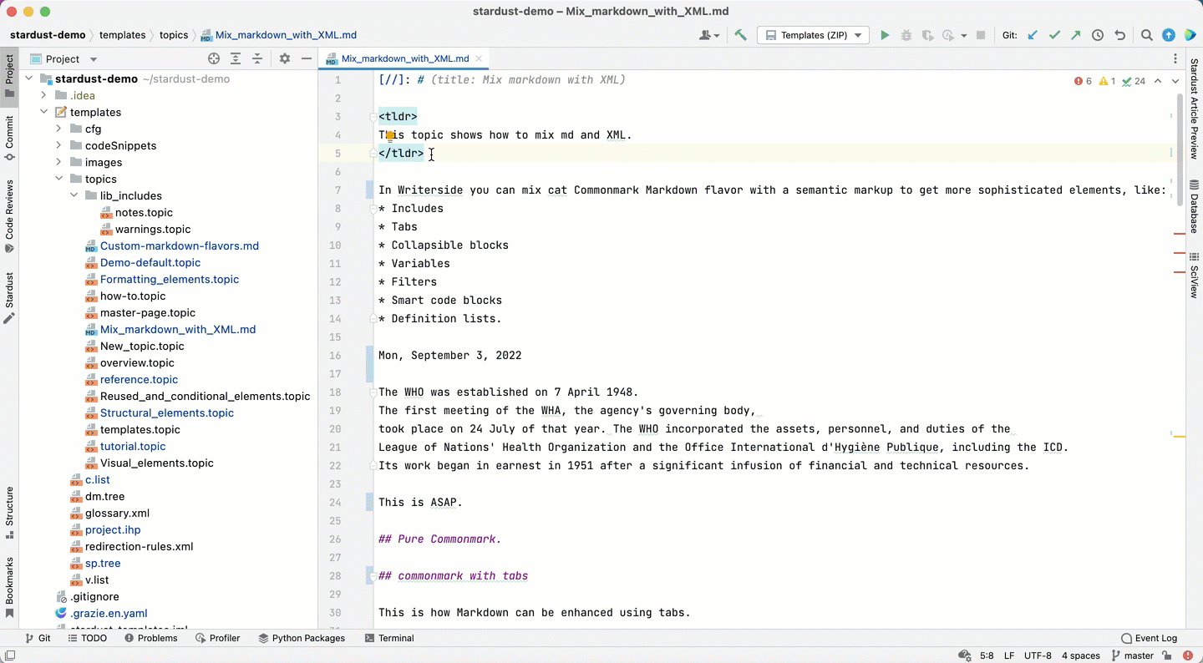Click the Git commit checkmark icon
Screen dimensions: 1203x663
tap(1054, 35)
